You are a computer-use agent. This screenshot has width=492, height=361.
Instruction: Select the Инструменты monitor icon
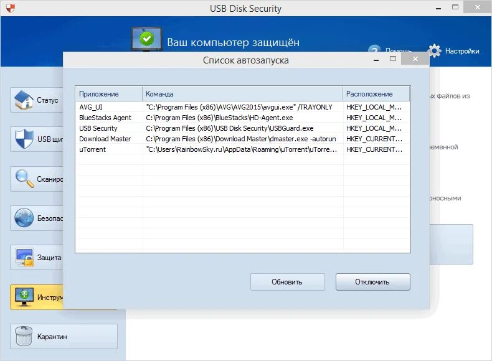click(24, 297)
